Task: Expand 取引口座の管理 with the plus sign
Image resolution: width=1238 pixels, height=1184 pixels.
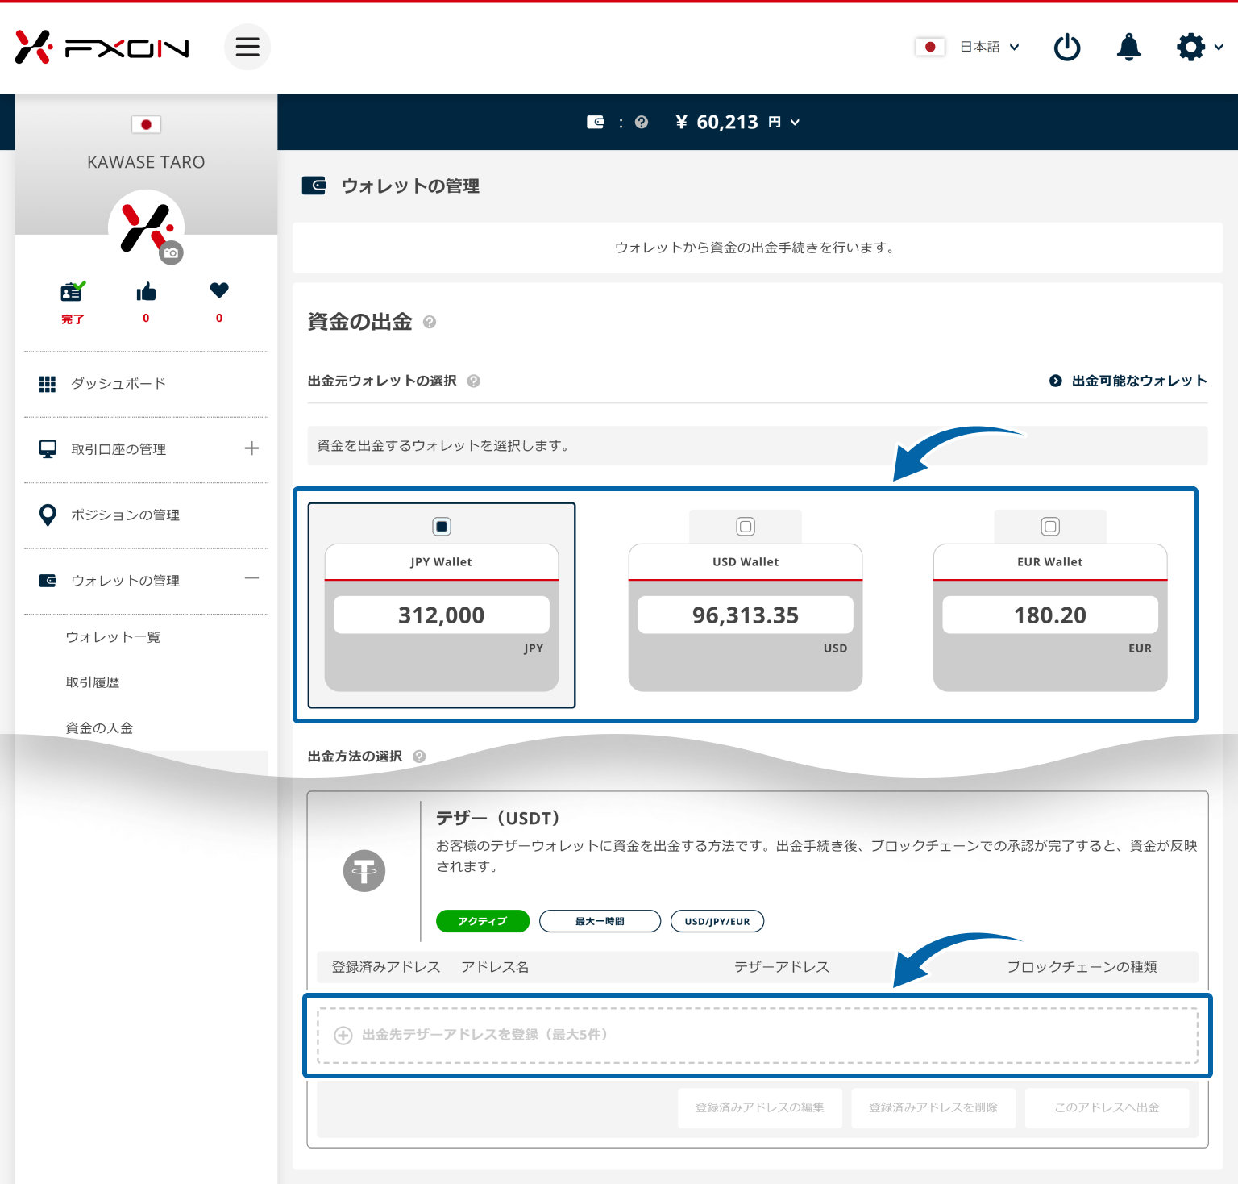Action: pyautogui.click(x=251, y=448)
